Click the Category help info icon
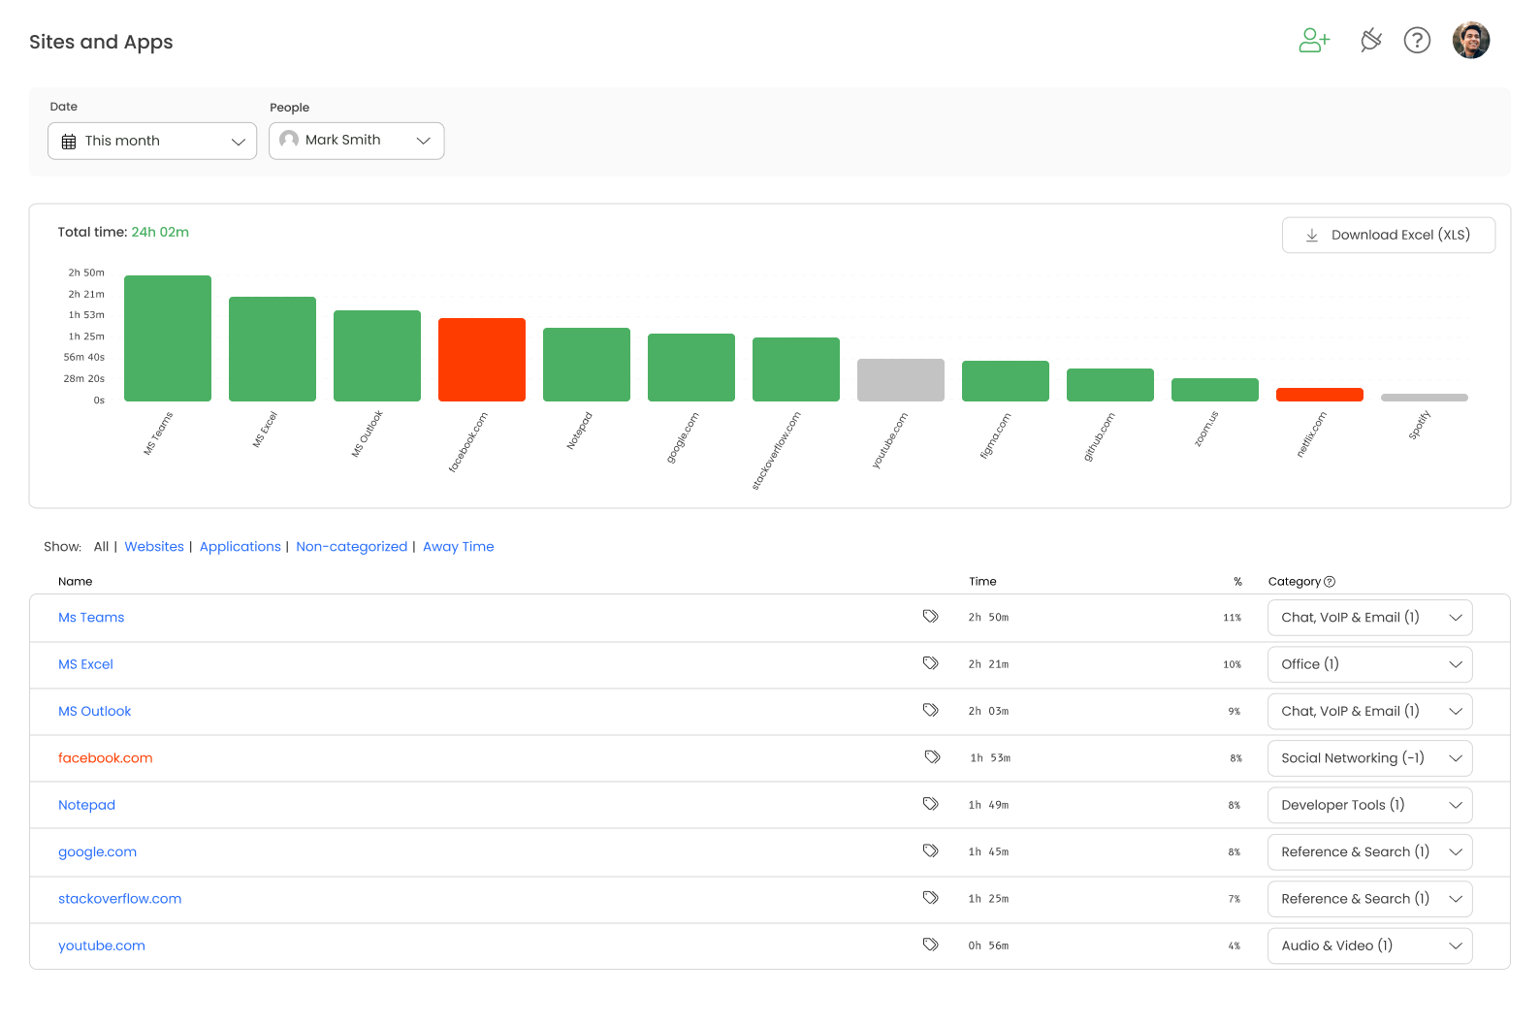Viewport: 1540px width, 1026px height. pyautogui.click(x=1330, y=582)
